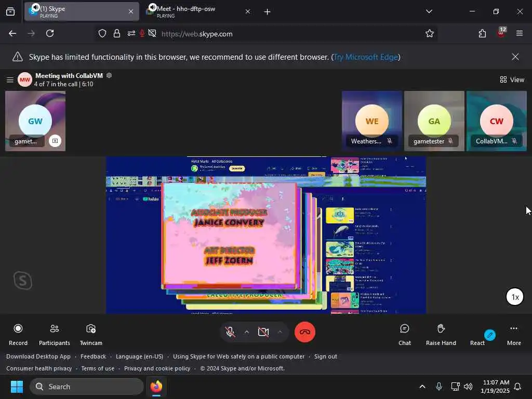The width and height of the screenshot is (532, 399).
Task: Open the Twincam option
Action: (91, 335)
